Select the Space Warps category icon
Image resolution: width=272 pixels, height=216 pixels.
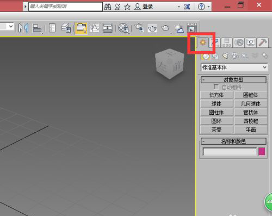(x=255, y=56)
